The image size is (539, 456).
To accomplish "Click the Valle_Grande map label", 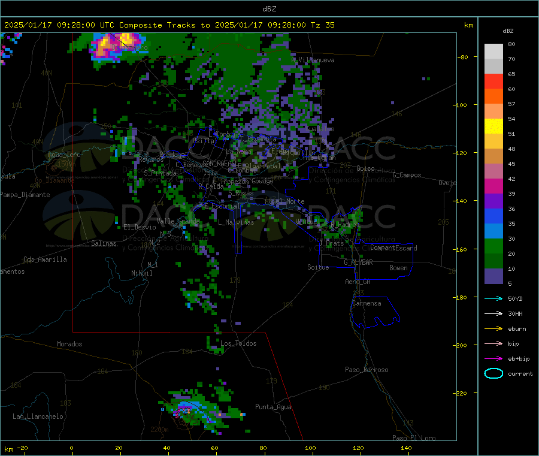I will click(x=178, y=221).
